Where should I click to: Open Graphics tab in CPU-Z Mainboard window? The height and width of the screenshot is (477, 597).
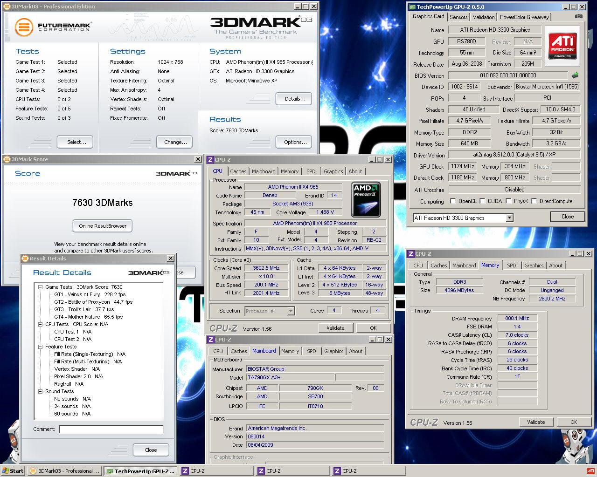(333, 351)
